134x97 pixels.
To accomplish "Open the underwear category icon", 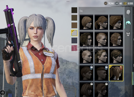I will click(x=128, y=34).
